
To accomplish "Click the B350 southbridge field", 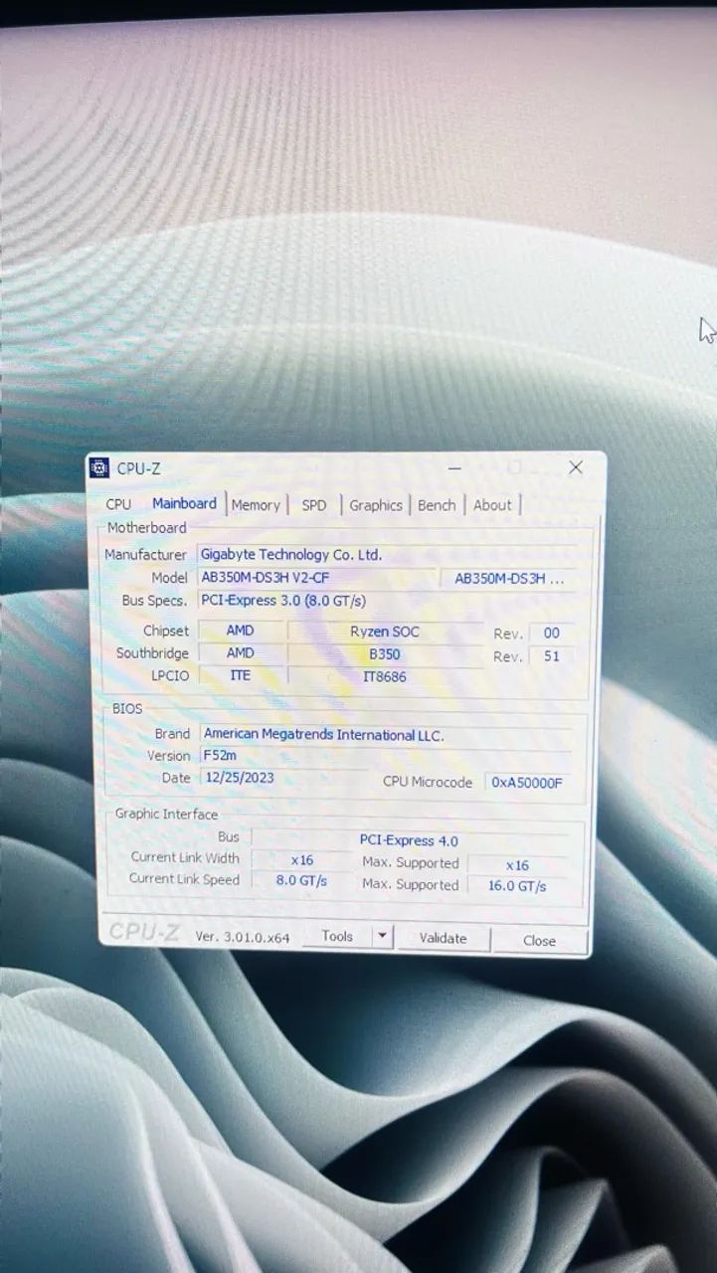I will pos(385,654).
